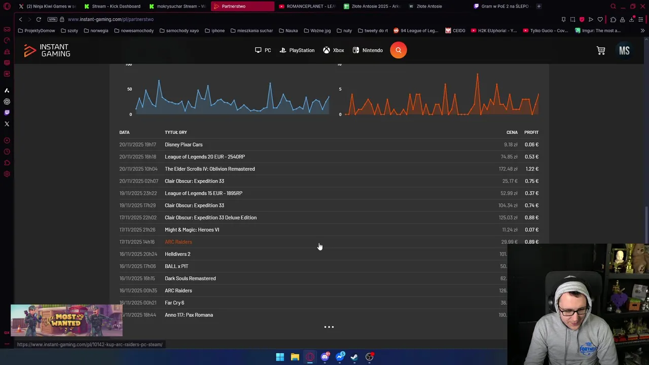The width and height of the screenshot is (649, 365).
Task: Open GX Control speedometer sidebar icon
Action: [x=7, y=41]
